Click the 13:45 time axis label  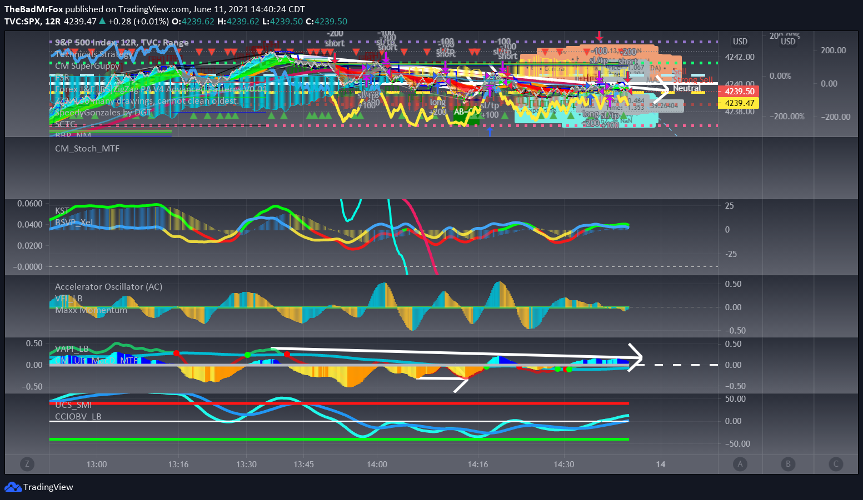(303, 464)
